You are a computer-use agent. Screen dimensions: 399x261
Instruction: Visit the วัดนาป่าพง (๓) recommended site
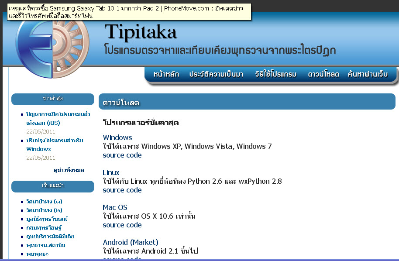[x=44, y=202]
